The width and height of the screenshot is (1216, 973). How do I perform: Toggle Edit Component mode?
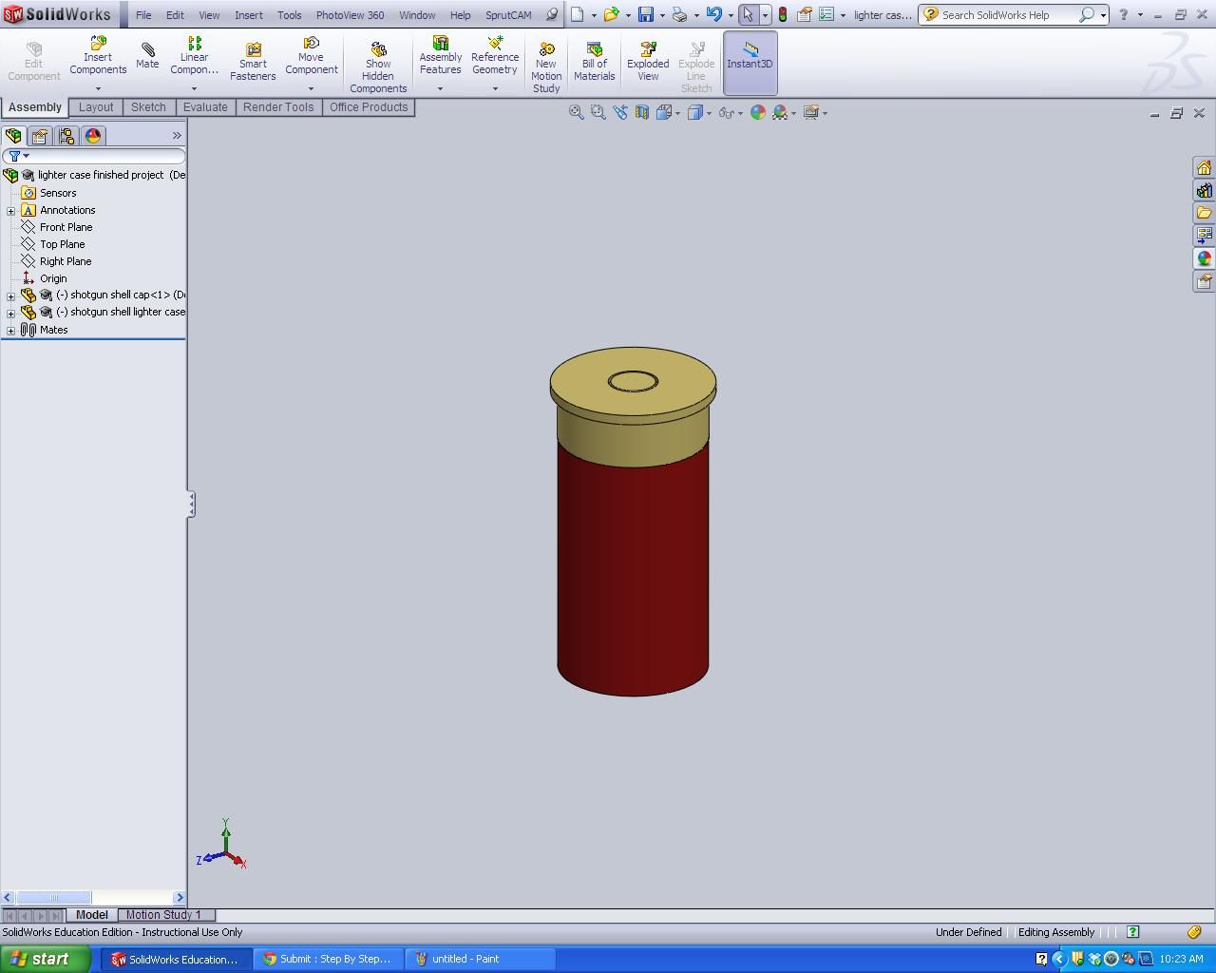click(33, 57)
